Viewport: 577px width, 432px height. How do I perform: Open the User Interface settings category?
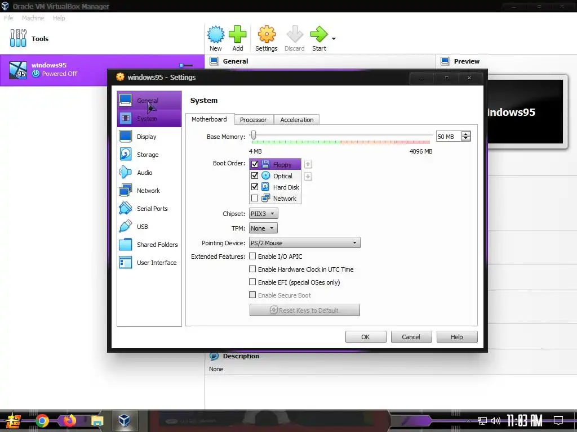[x=149, y=262]
